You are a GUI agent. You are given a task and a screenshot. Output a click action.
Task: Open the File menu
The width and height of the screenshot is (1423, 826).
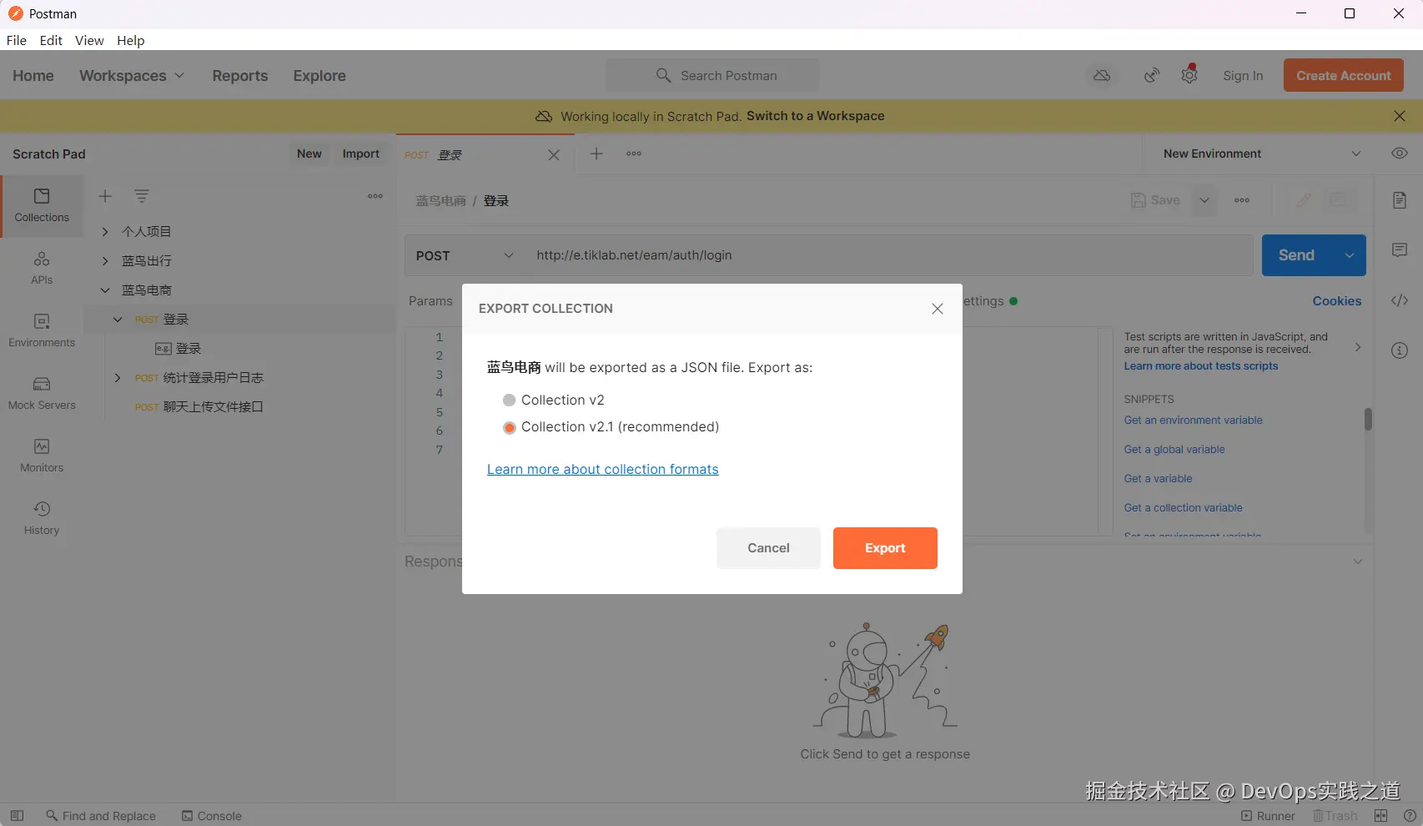[x=17, y=40]
